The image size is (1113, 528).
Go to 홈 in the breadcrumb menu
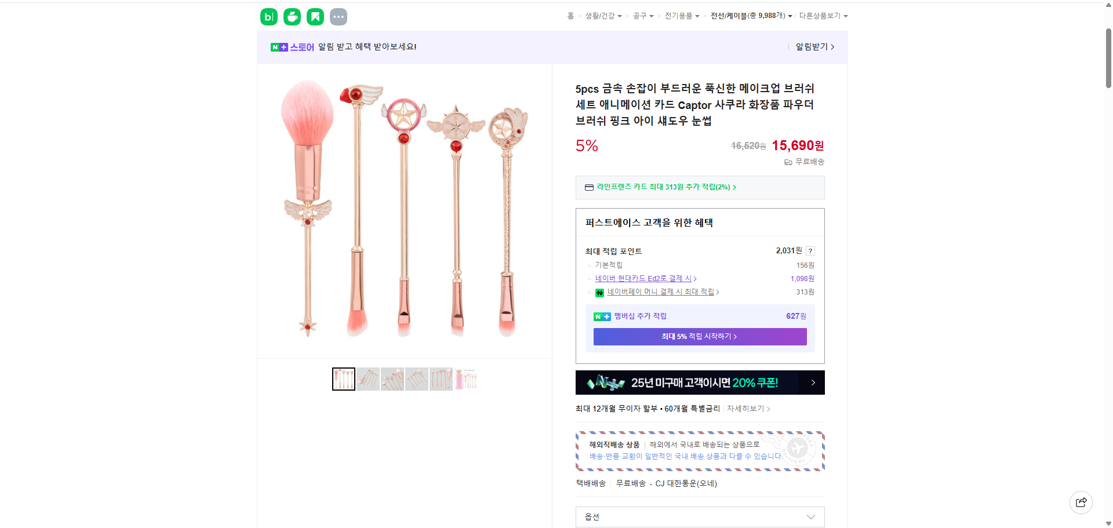(570, 16)
